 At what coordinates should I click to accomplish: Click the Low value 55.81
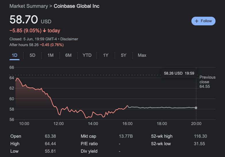pyautogui.click(x=50, y=151)
